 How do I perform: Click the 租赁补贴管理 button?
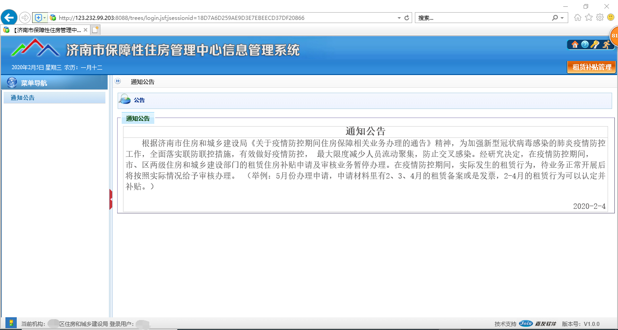coord(592,67)
